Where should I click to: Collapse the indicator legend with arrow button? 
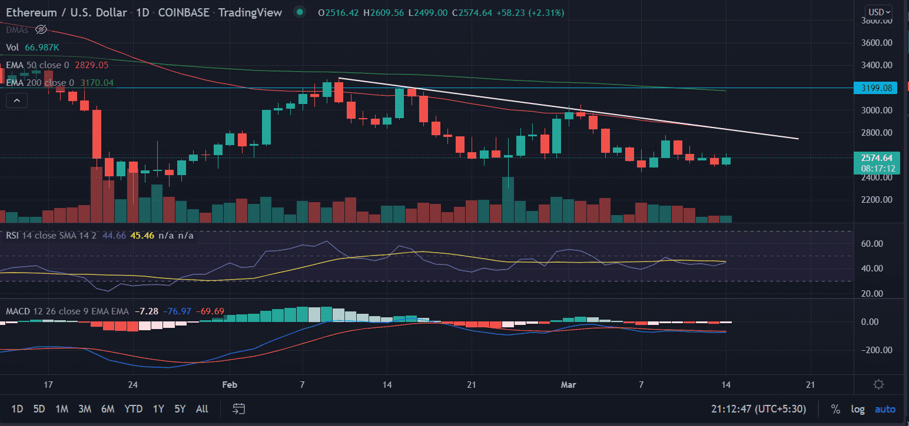(x=17, y=100)
